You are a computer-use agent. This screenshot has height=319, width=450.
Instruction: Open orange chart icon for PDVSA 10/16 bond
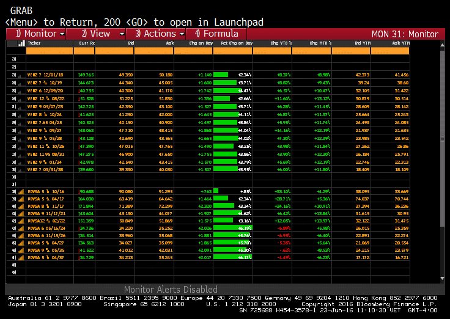pos(21,192)
